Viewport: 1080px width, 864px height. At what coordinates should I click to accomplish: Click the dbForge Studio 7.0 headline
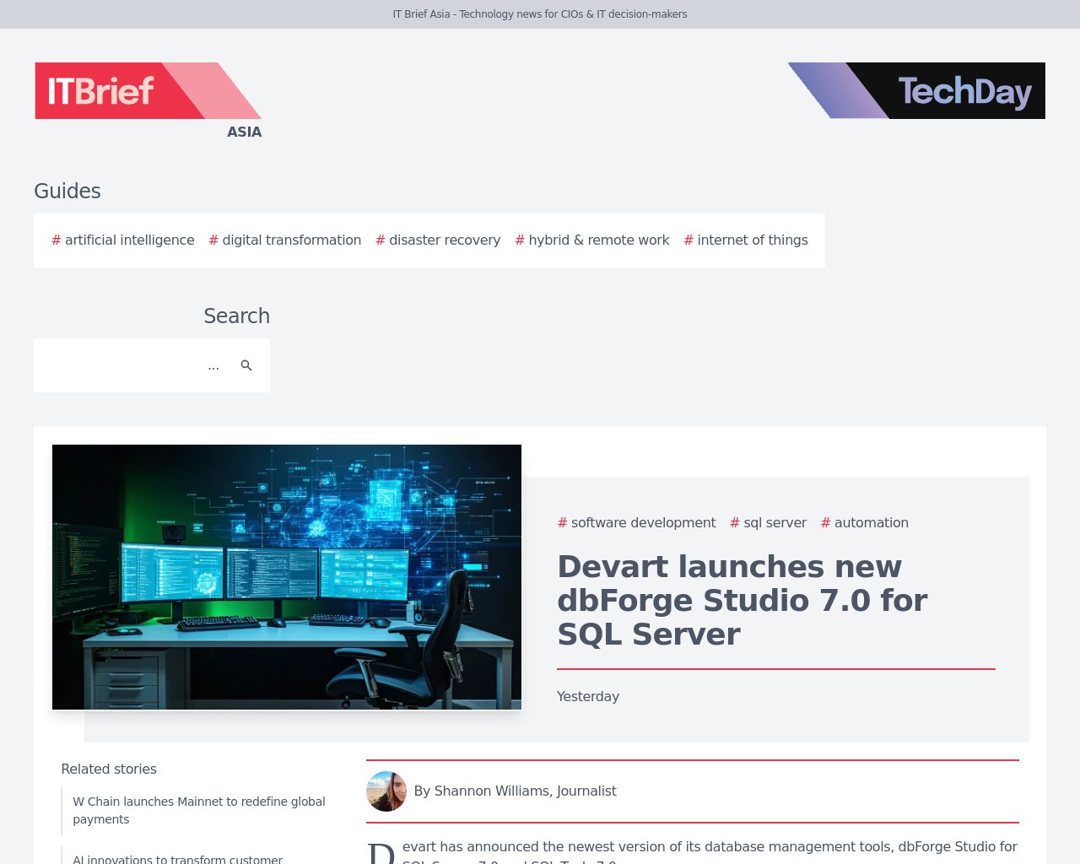742,600
